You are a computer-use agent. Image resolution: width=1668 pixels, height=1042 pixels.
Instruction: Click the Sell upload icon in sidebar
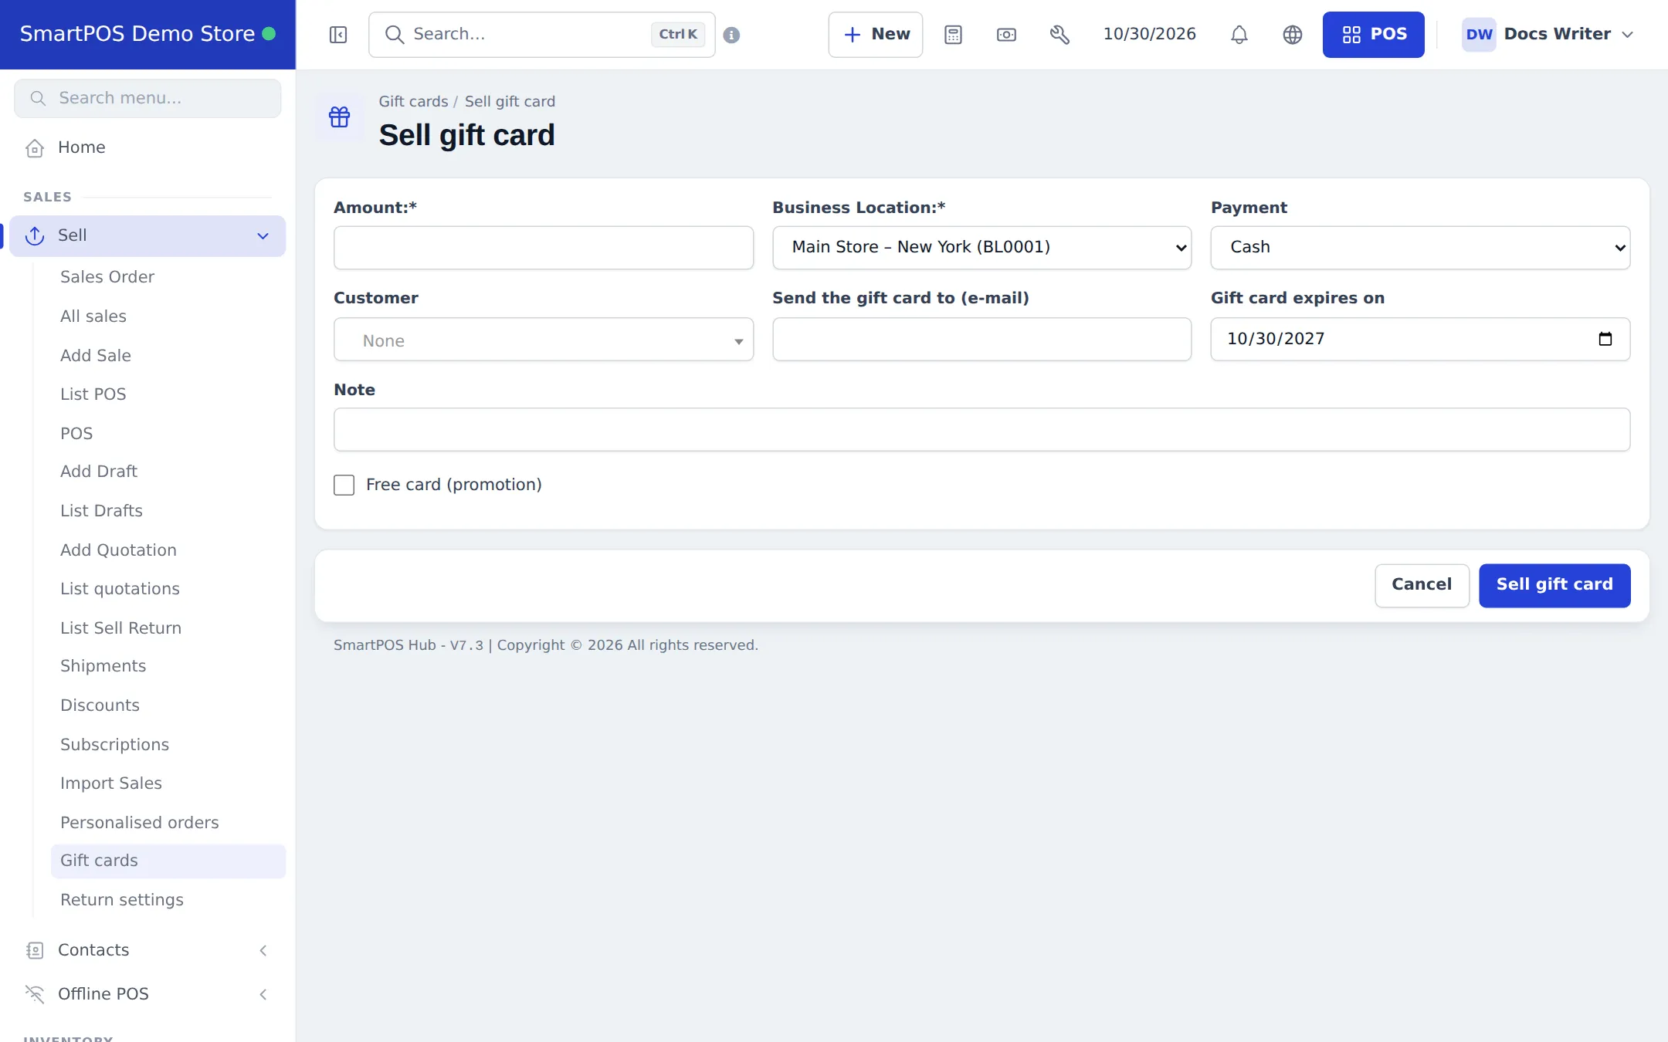click(35, 235)
